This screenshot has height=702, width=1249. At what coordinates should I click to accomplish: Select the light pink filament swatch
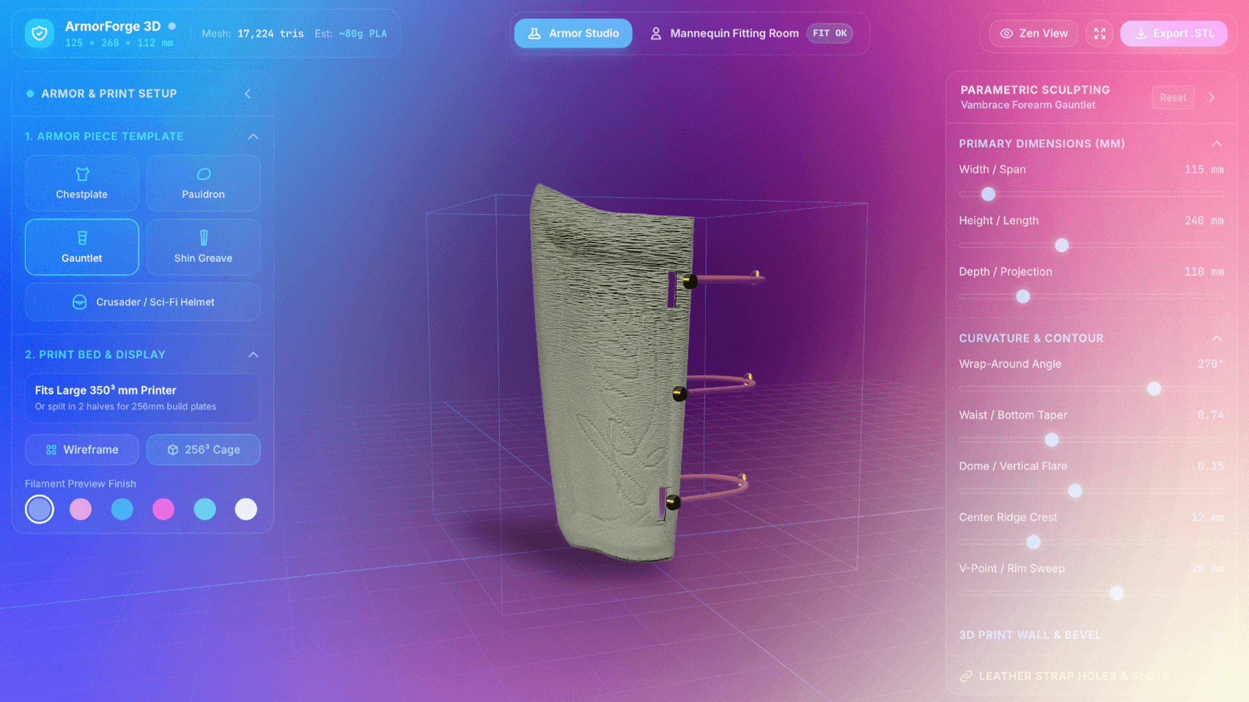[81, 509]
